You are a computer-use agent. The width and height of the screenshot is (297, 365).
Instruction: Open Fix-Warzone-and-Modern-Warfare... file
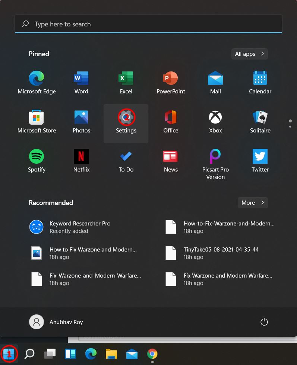[86, 279]
